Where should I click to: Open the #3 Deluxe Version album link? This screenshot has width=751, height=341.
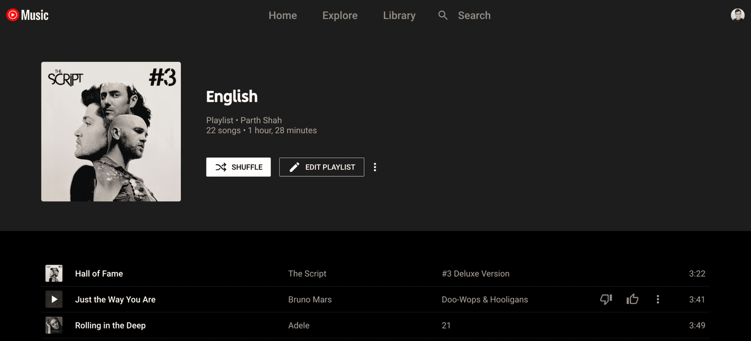pyautogui.click(x=475, y=274)
